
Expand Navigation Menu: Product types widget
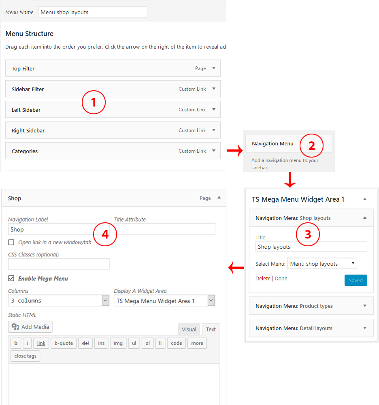(365, 306)
